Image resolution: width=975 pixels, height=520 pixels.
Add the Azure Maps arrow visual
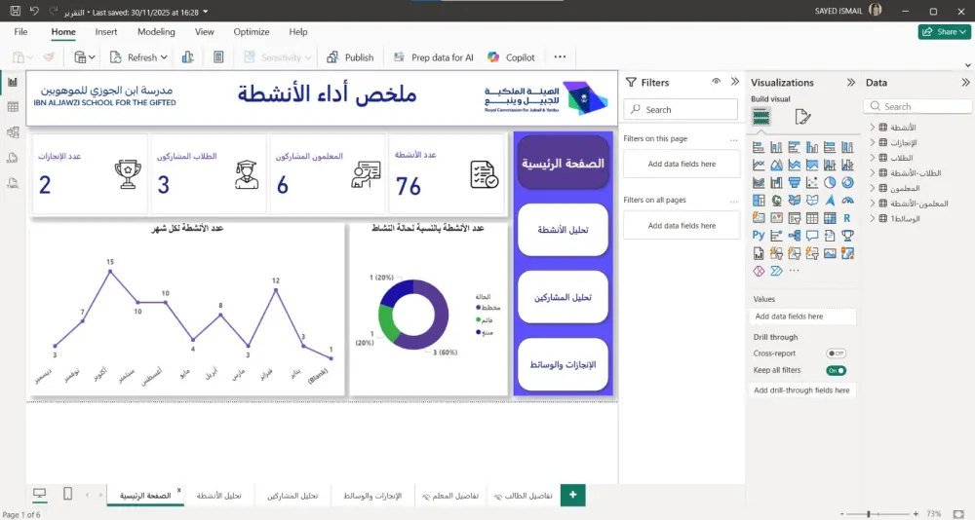click(830, 200)
